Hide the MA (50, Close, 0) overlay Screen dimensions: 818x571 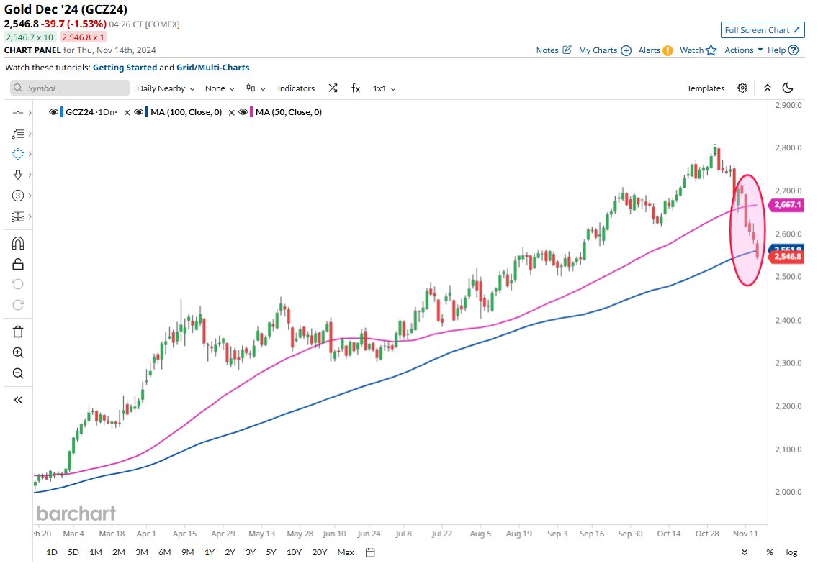242,112
